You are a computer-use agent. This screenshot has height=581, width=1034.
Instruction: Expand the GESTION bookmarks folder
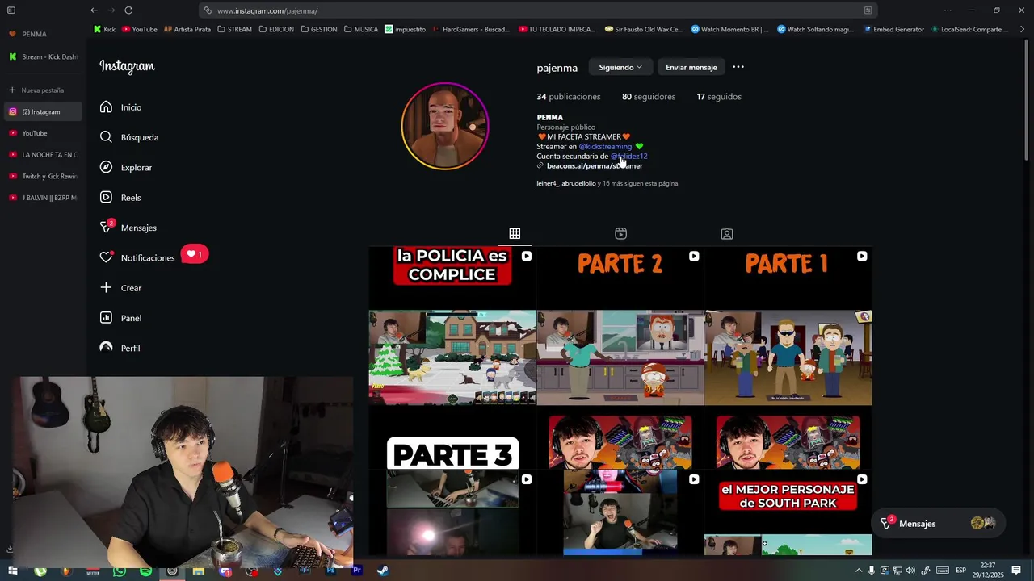tap(319, 29)
